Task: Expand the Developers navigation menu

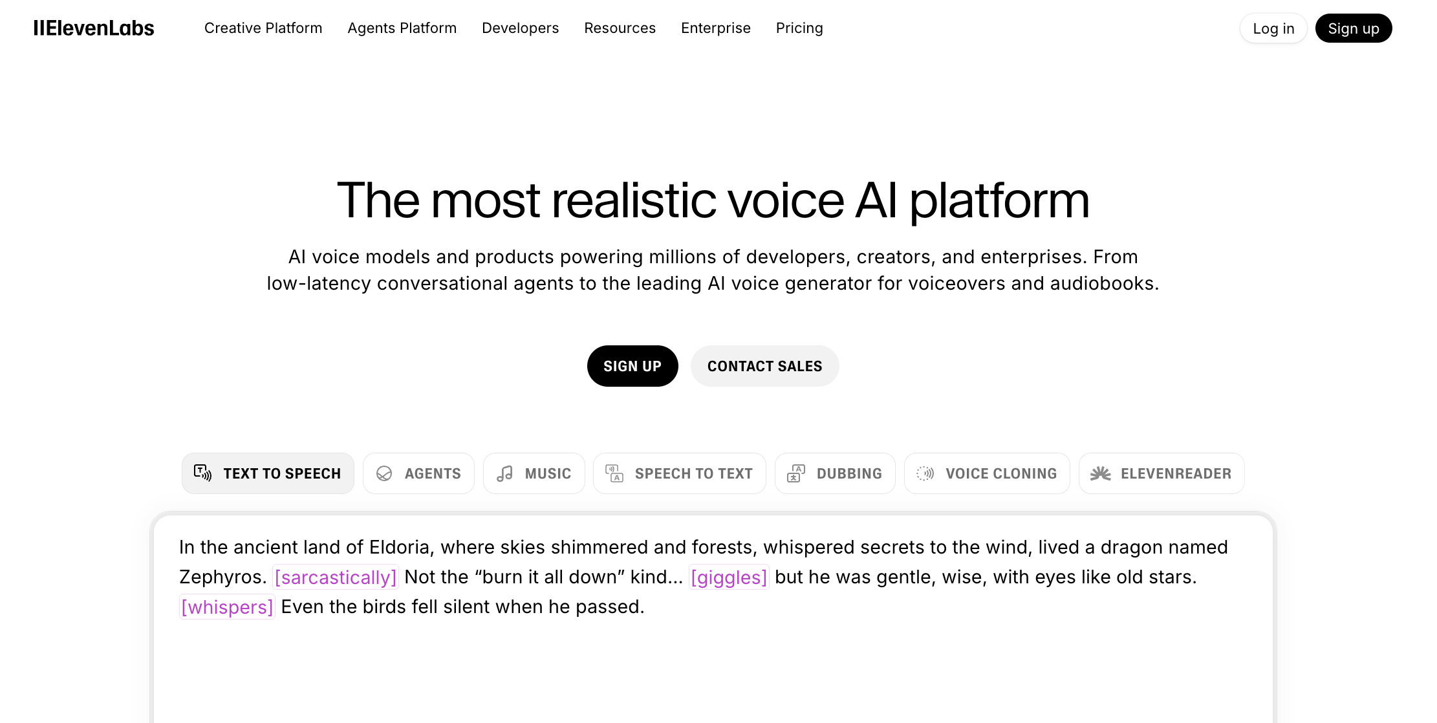Action: (520, 28)
